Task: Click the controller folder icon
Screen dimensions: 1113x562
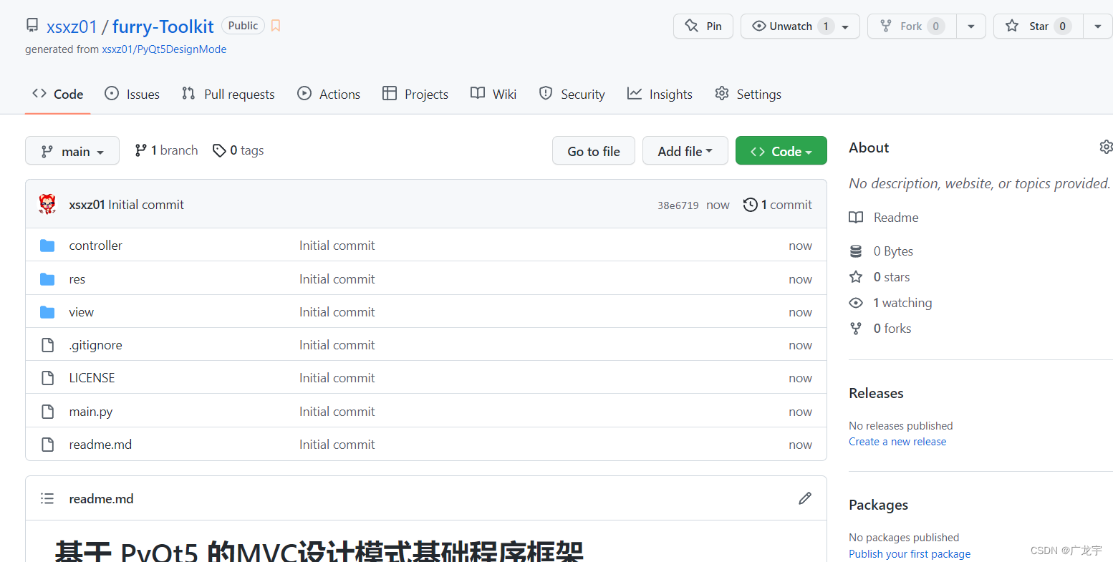Action: (x=47, y=246)
